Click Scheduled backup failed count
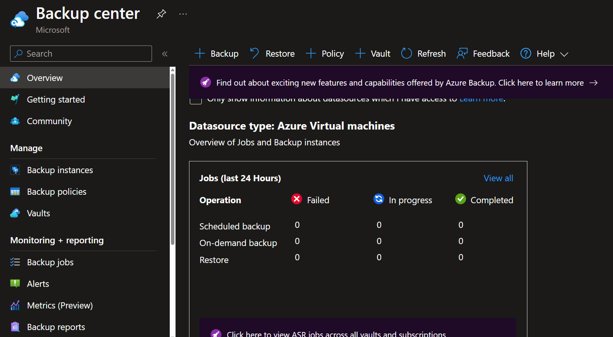This screenshot has height=337, width=613. pyautogui.click(x=297, y=225)
